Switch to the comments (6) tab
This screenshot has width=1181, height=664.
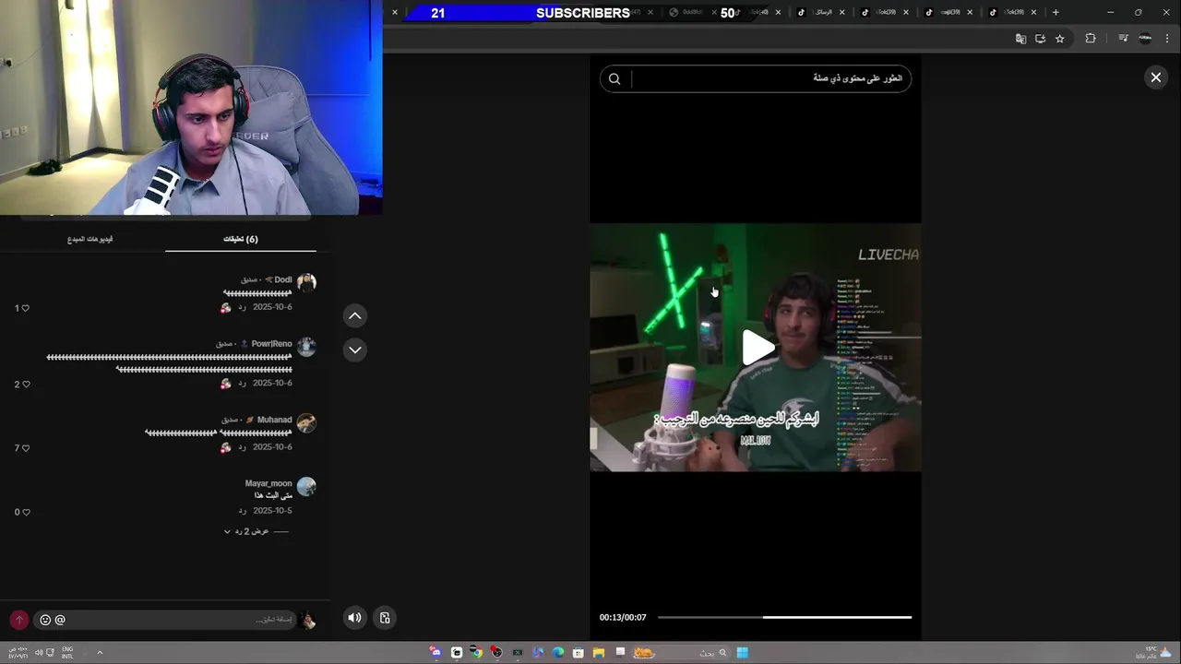(241, 239)
